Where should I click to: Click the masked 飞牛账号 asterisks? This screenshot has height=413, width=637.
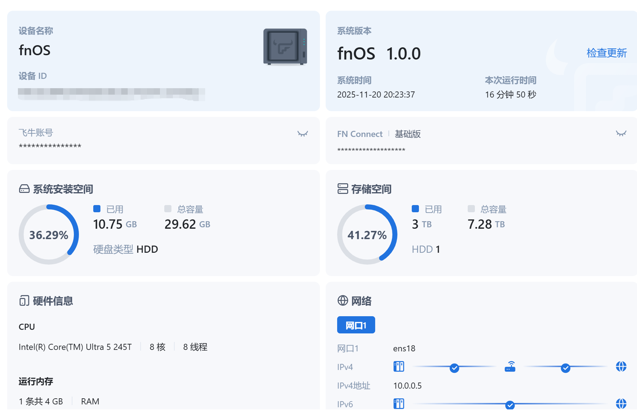(50, 146)
